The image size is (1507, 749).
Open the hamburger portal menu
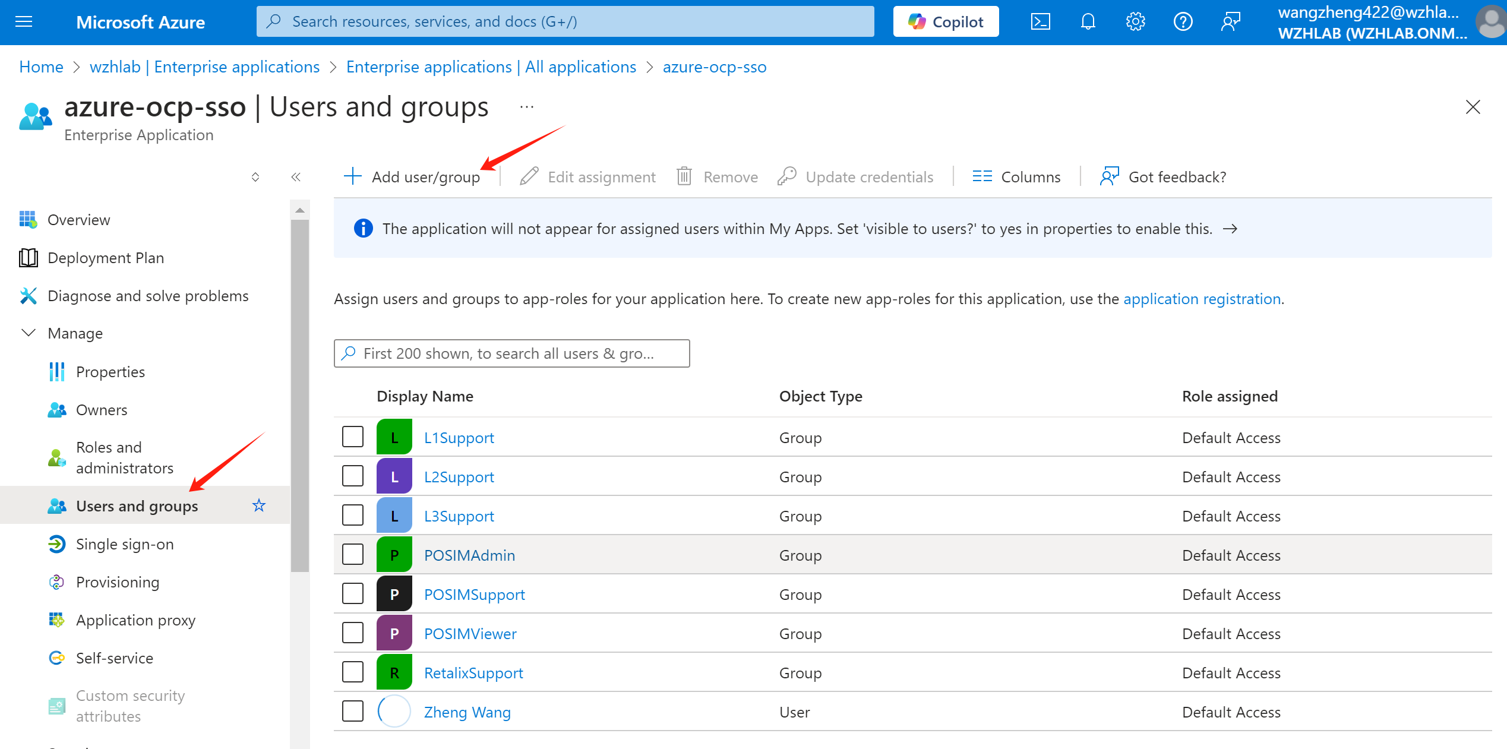(24, 22)
